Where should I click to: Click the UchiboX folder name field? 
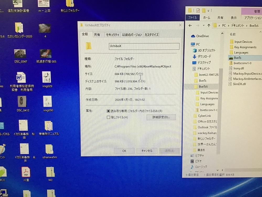[x=144, y=46]
